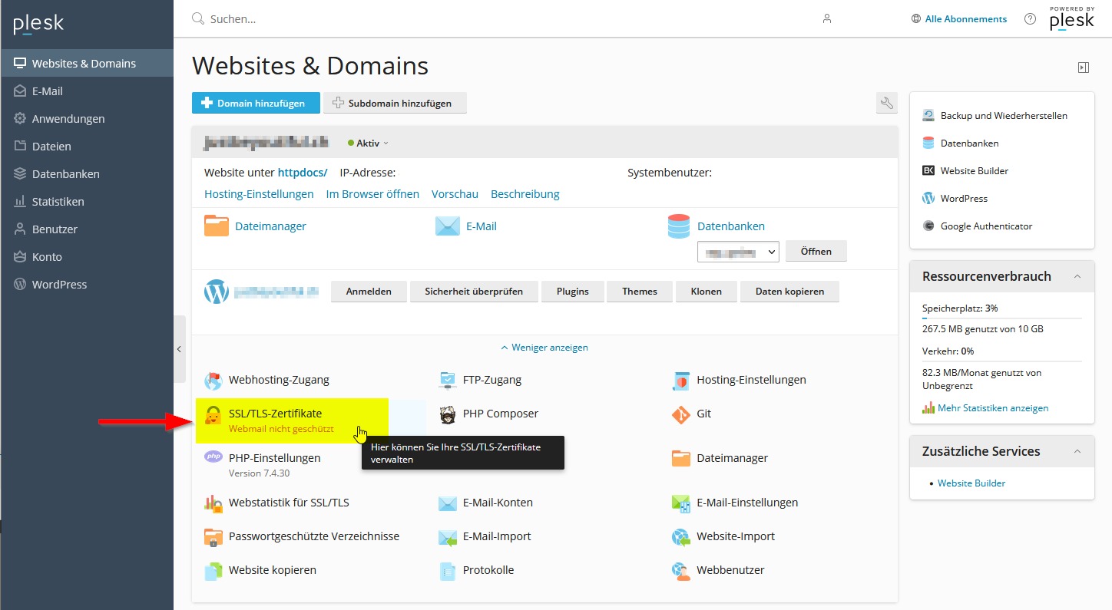Collapse the Ressourcenverbrauch panel
Image resolution: width=1112 pixels, height=610 pixels.
[x=1077, y=276]
